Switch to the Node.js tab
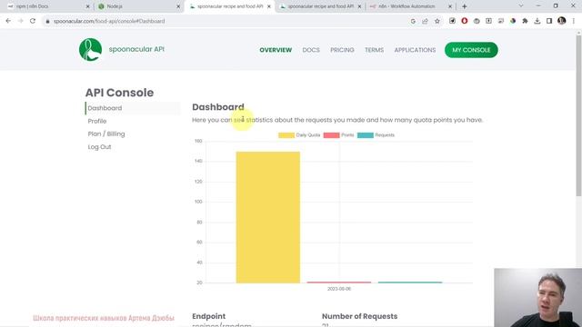The height and width of the screenshot is (327, 582). pos(138,6)
